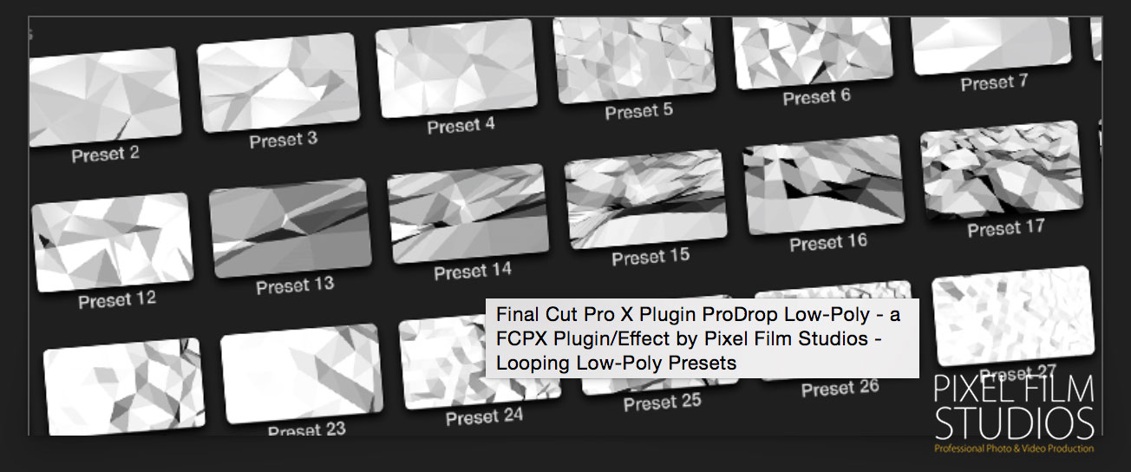Click the Preset 25 label text
Viewport: 1131px width, 472px height.
(x=663, y=402)
